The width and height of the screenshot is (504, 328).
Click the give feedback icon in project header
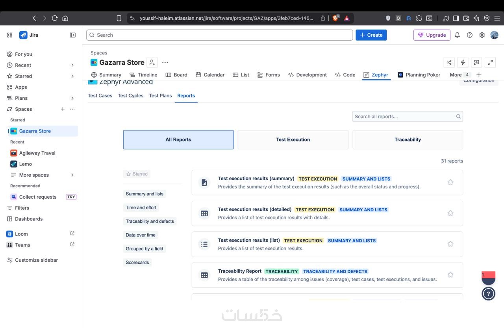(476, 62)
